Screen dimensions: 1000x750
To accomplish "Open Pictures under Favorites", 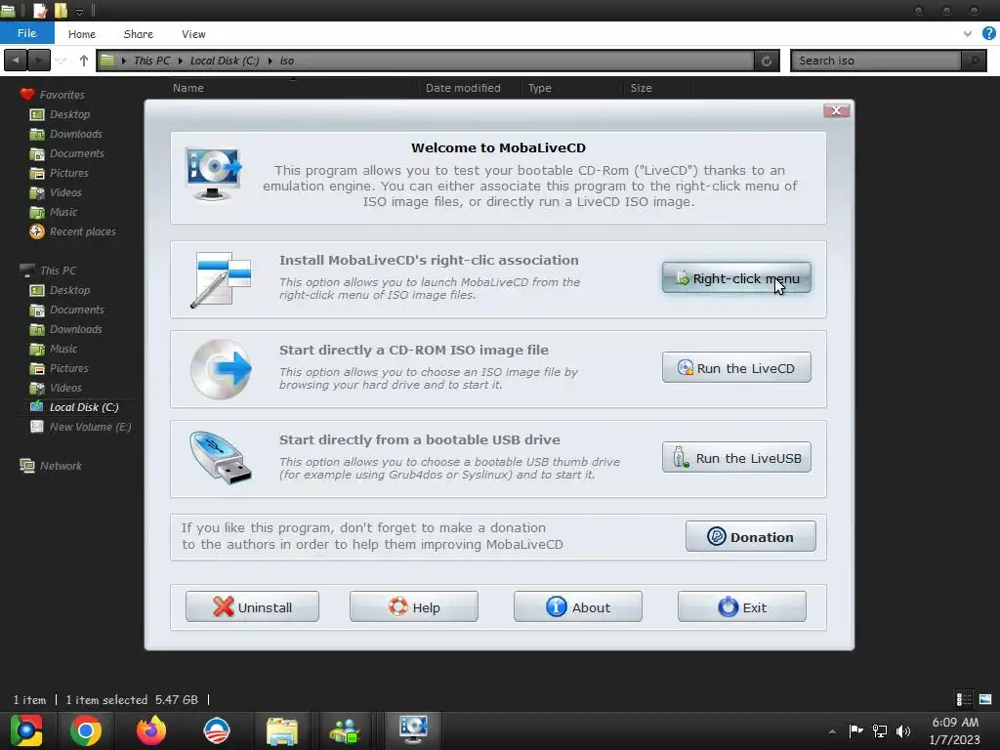I will coord(69,173).
